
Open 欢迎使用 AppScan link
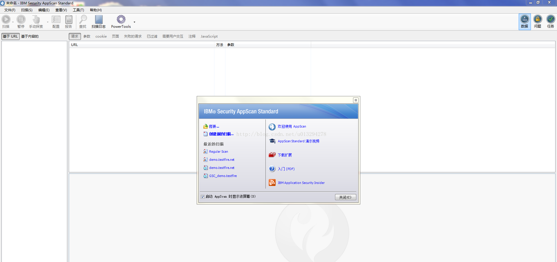click(292, 127)
